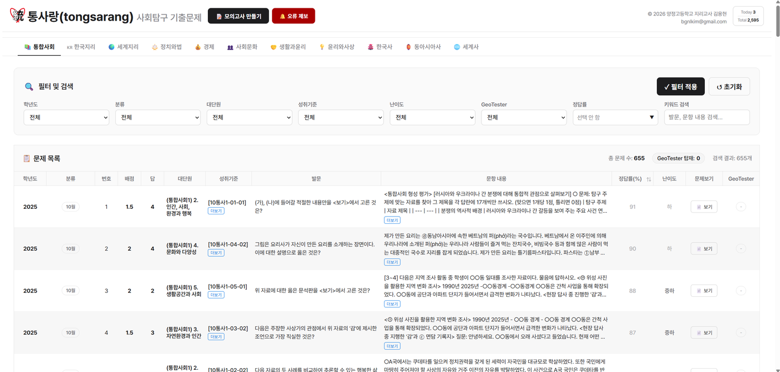Expand 더보기 under 10통사1-04-02

click(216, 253)
